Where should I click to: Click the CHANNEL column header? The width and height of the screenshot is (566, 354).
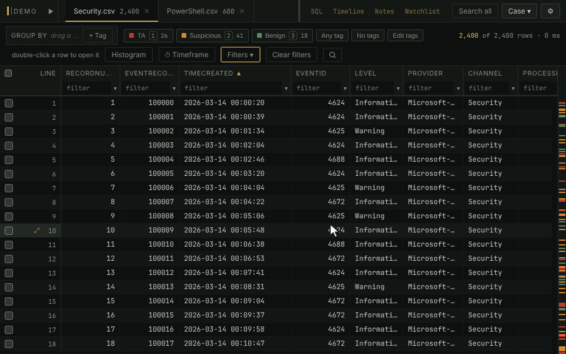(485, 73)
